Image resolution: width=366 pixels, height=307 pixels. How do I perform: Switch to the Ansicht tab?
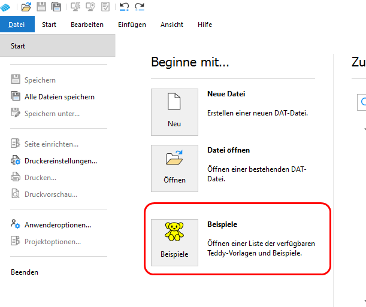tap(172, 25)
